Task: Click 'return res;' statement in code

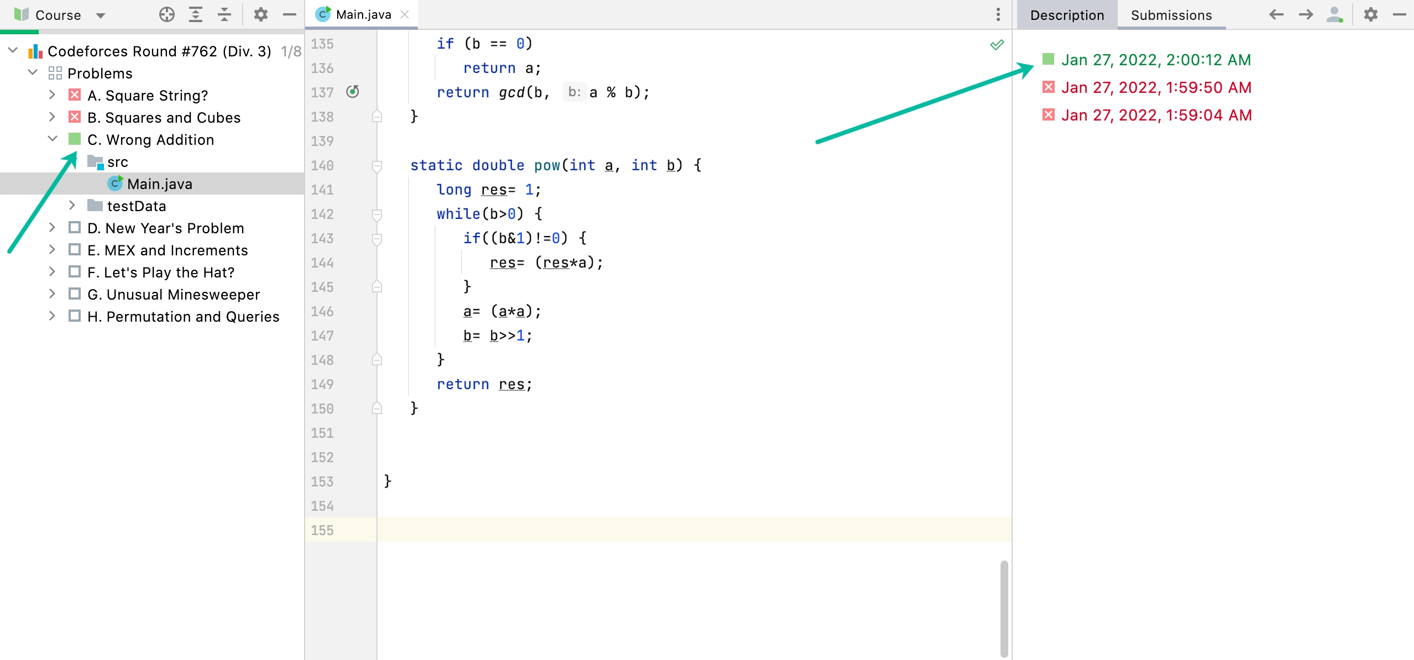Action: pos(484,384)
